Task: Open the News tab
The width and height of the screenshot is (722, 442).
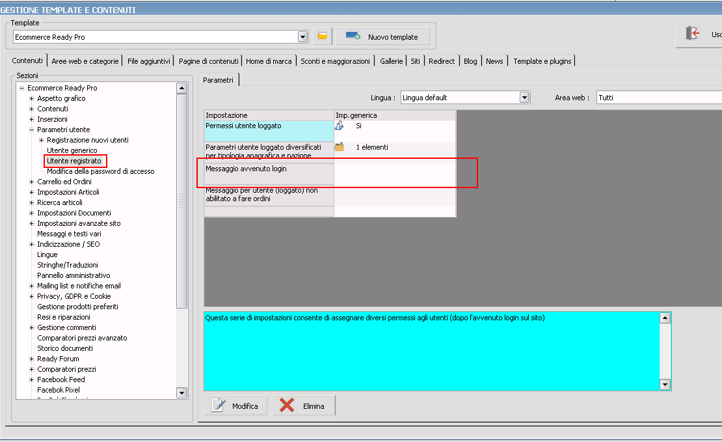Action: tap(494, 61)
